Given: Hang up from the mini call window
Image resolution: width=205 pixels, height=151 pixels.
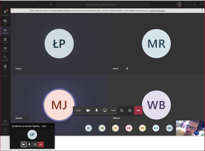Looking at the screenshot, I should pos(41,144).
